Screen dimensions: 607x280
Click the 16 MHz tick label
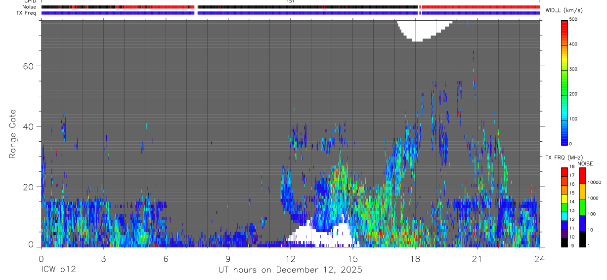(x=573, y=184)
